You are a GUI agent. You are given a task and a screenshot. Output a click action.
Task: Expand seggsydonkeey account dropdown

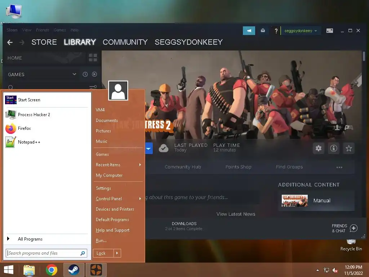[301, 31]
